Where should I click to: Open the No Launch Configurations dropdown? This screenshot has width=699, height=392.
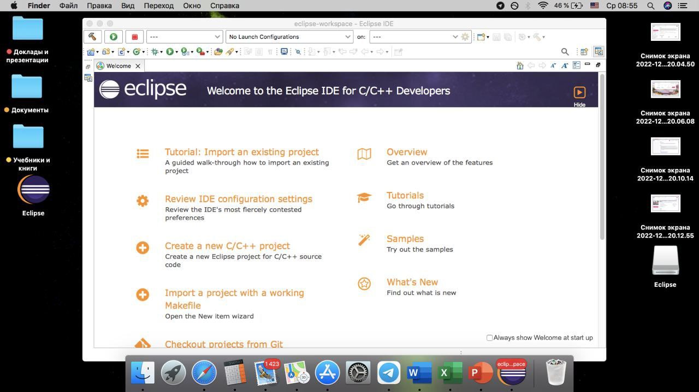[x=289, y=37]
